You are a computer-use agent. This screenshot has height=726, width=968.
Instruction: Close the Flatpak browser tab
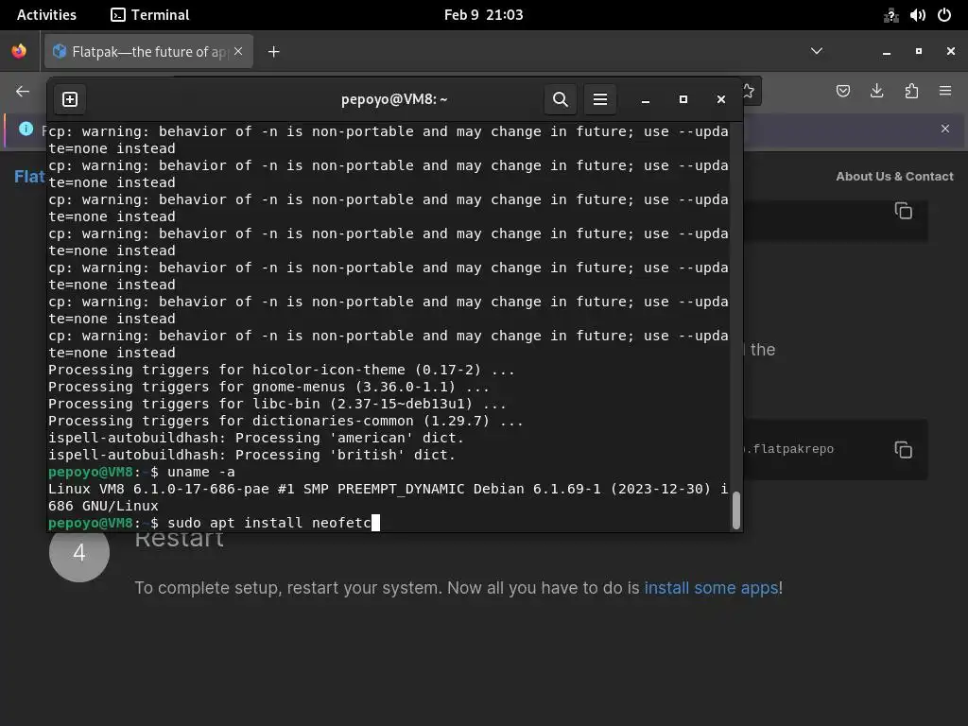(x=238, y=51)
